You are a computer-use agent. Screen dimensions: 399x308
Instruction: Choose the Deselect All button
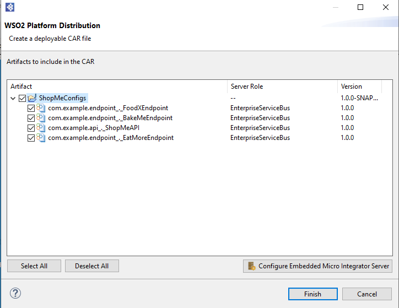click(x=92, y=266)
